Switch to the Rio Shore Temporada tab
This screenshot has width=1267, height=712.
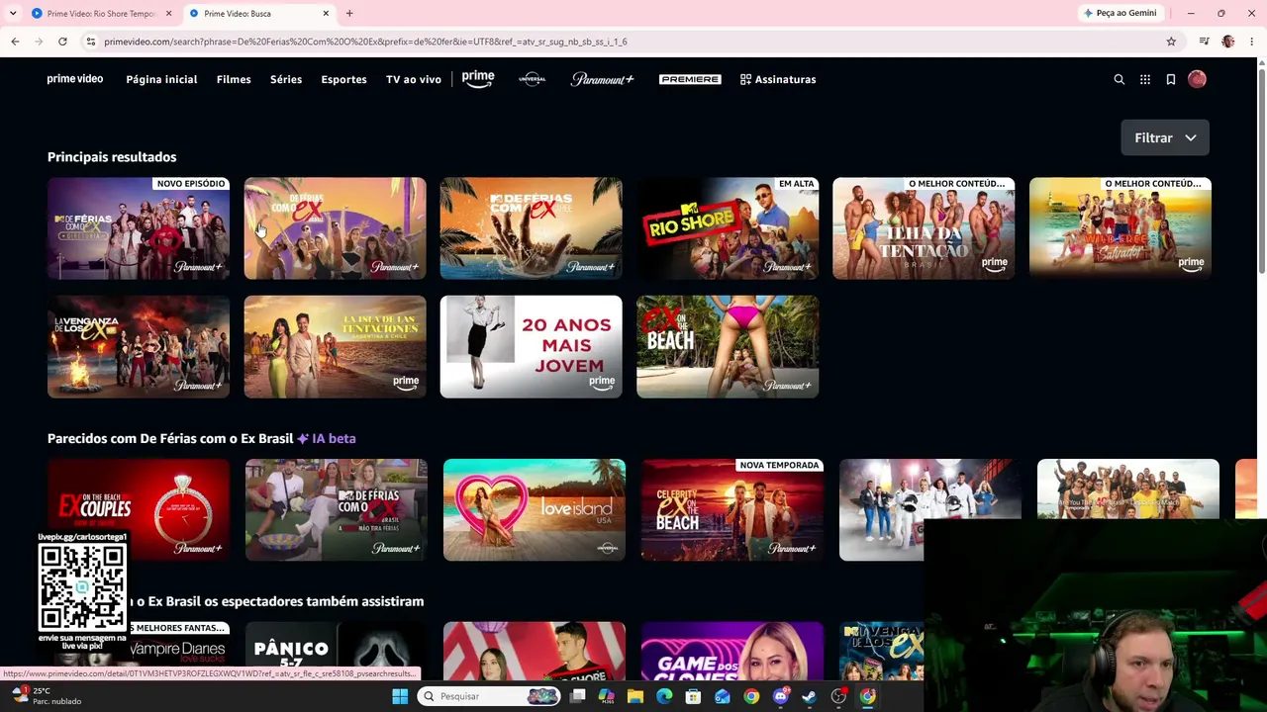coord(101,14)
